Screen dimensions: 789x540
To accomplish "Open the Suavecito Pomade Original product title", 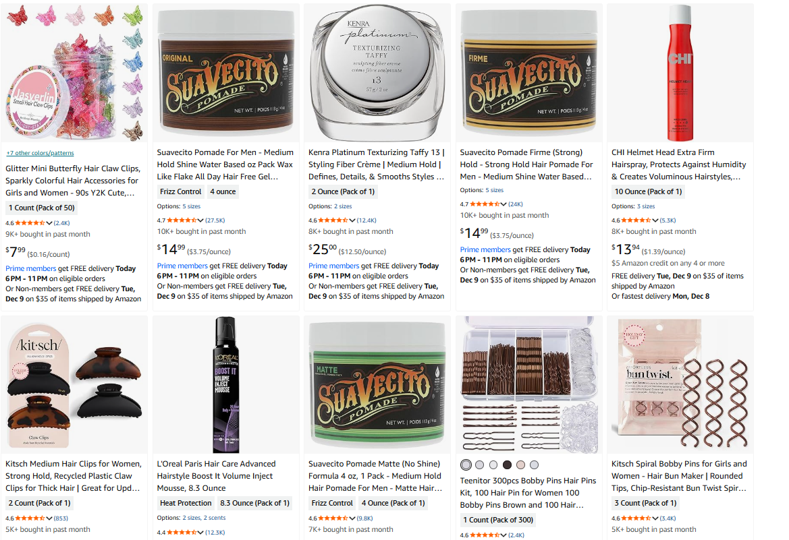I will click(225, 164).
